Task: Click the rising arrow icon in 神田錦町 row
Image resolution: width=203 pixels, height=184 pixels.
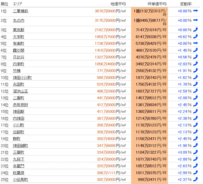Action: tap(195, 145)
